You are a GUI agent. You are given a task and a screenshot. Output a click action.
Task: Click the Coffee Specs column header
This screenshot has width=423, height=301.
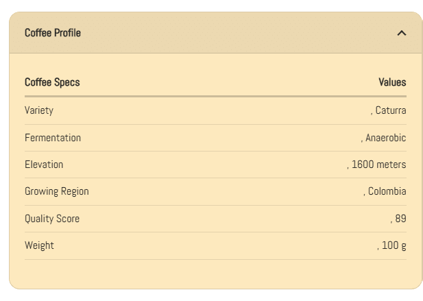coord(52,82)
